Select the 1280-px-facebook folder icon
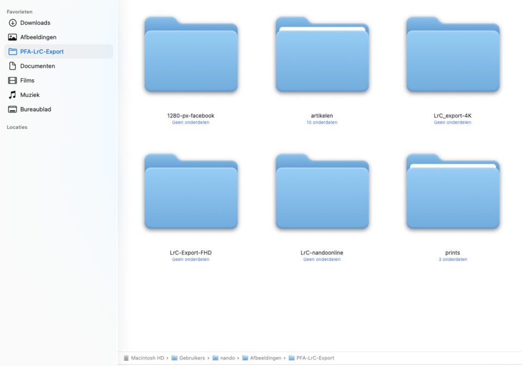The width and height of the screenshot is (522, 366). click(191, 54)
